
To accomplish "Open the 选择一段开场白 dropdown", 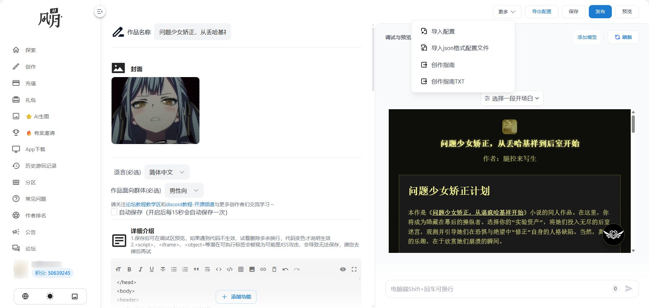I will 512,98.
